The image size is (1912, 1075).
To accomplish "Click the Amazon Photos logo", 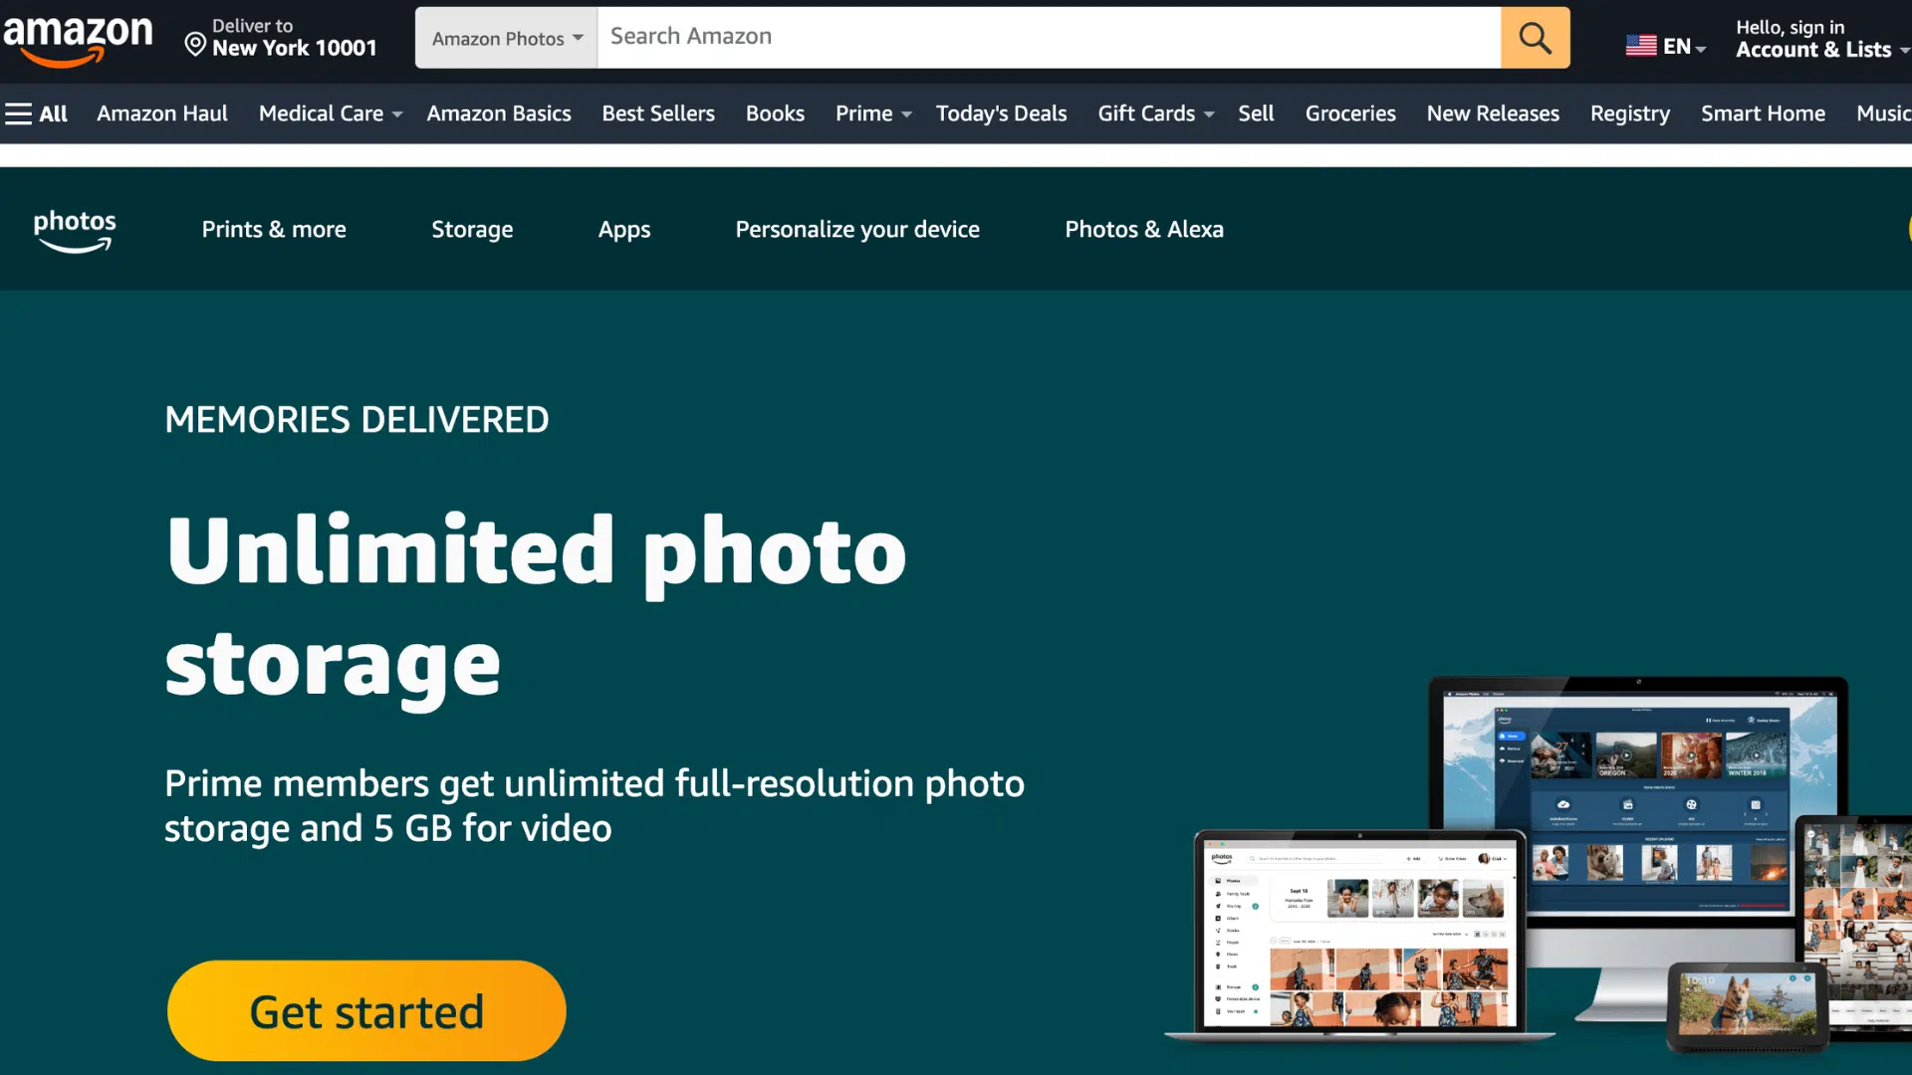I will click(x=75, y=230).
